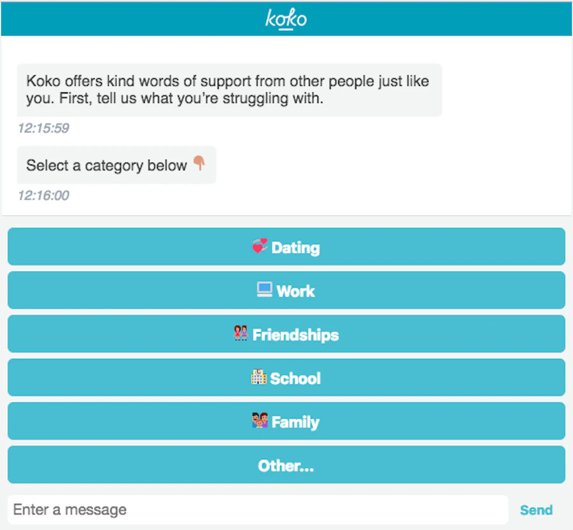Image resolution: width=573 pixels, height=530 pixels.
Task: Click the family emoji icon
Action: point(260,421)
